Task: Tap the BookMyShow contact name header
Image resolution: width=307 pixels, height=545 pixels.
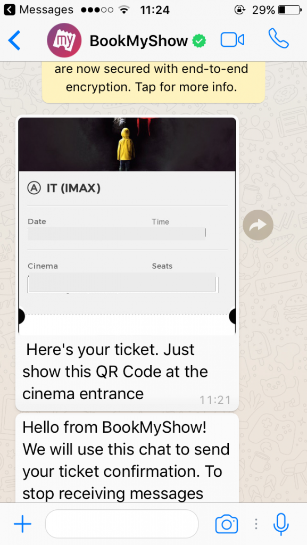Action: coord(138,41)
